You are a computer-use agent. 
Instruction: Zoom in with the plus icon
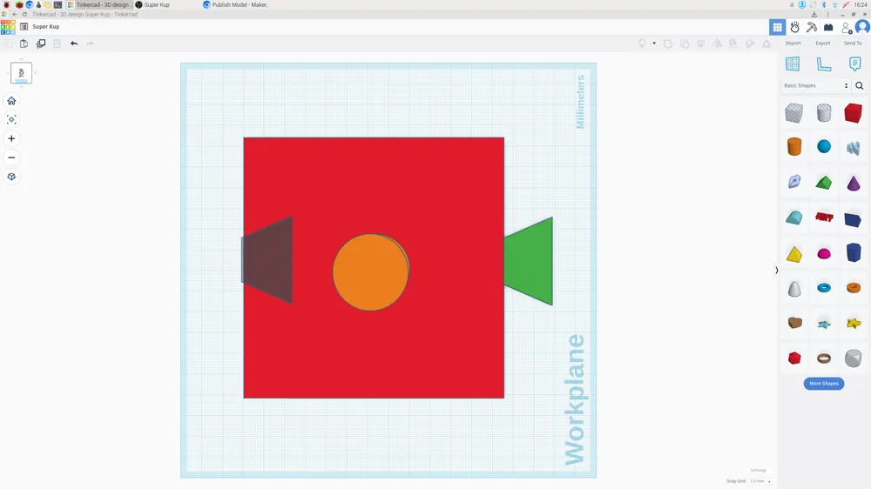(x=11, y=138)
